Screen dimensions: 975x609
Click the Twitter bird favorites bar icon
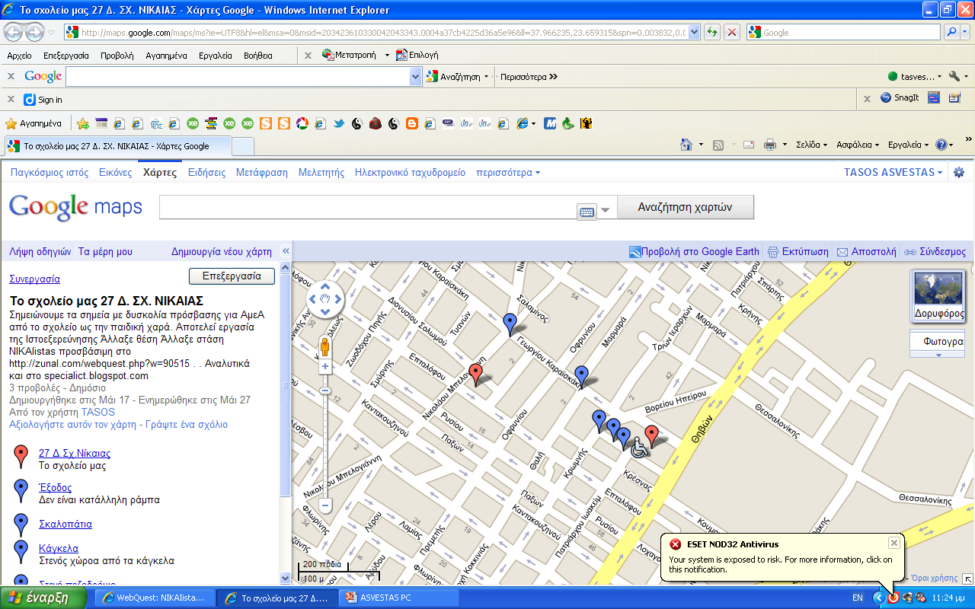pos(338,123)
